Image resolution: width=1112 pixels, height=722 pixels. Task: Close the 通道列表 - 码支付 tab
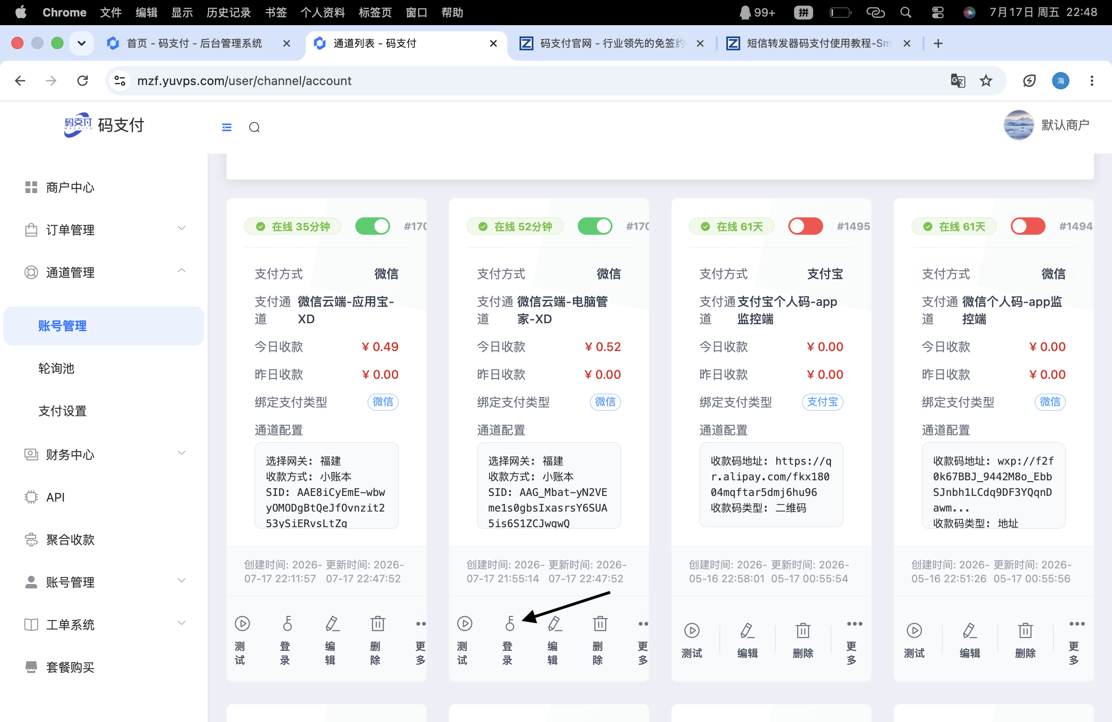(x=493, y=43)
